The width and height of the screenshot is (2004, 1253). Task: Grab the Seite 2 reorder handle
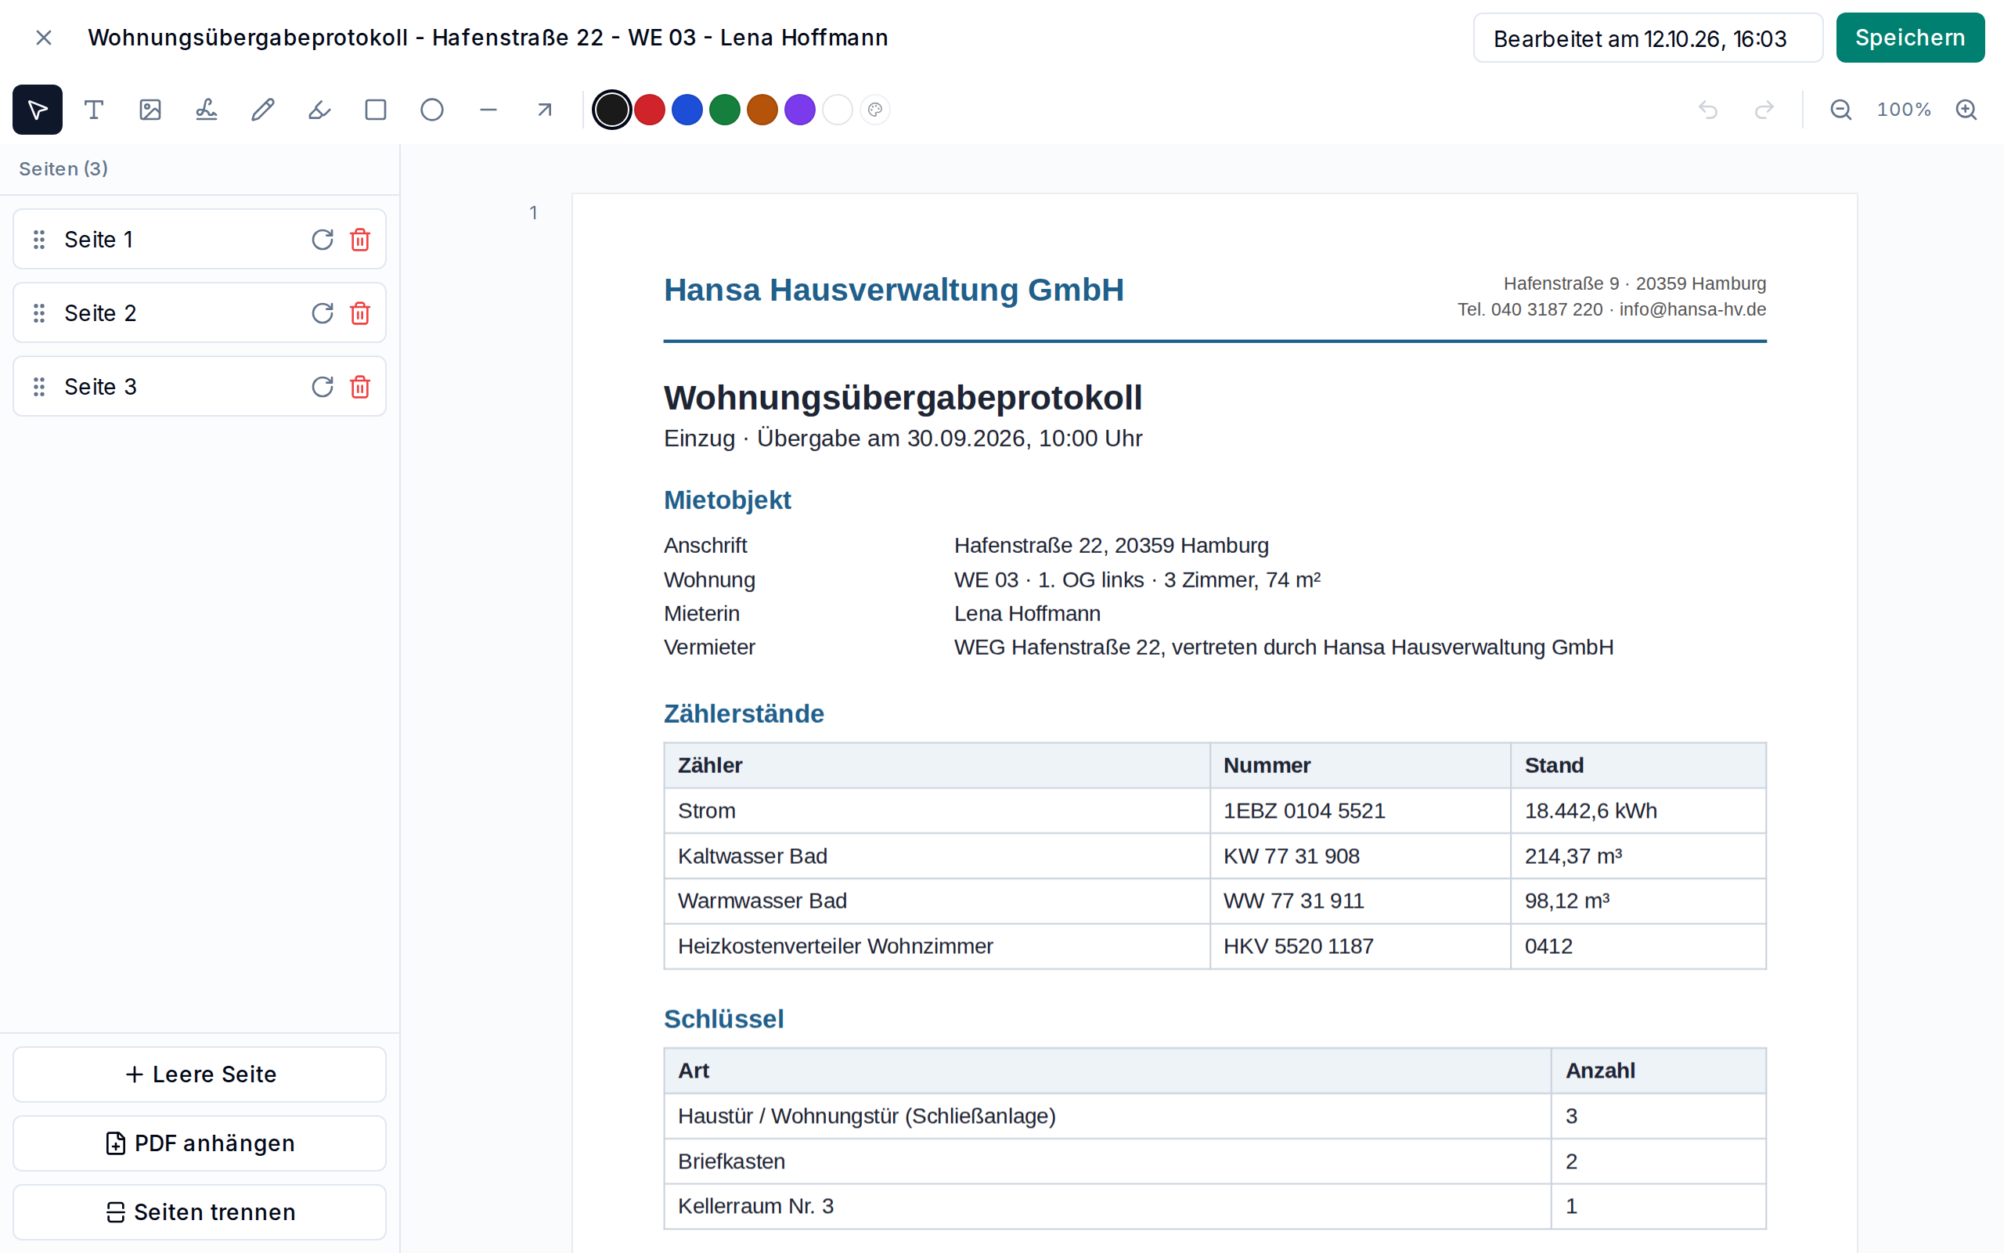pos(39,313)
